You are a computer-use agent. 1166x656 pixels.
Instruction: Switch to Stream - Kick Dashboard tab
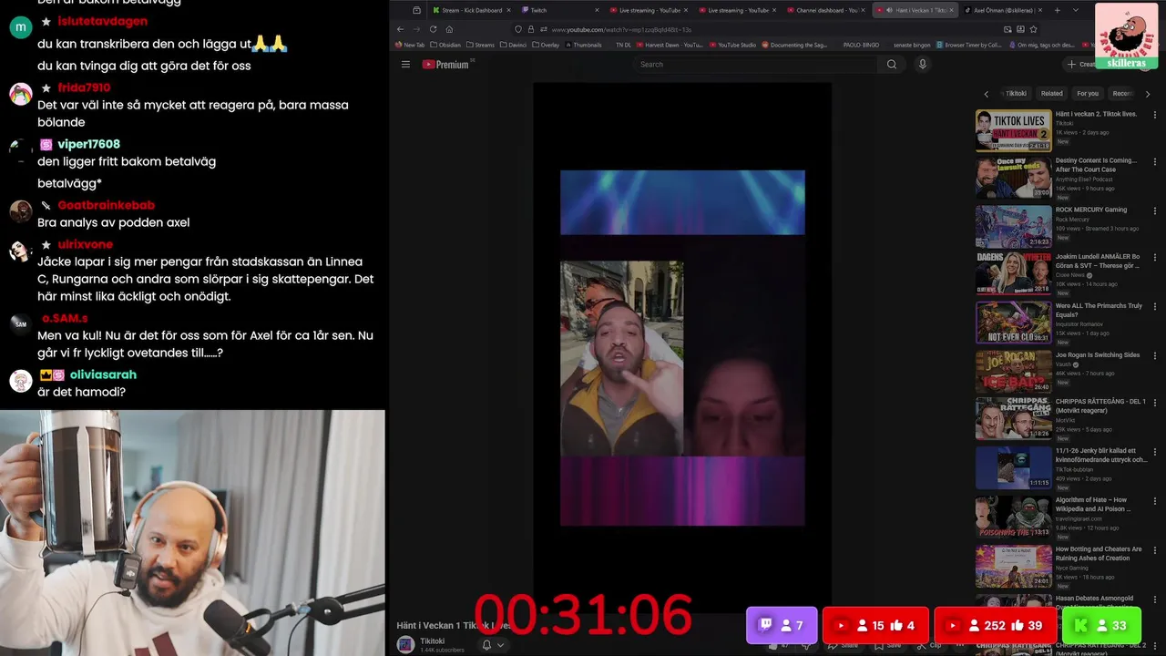pos(470,10)
